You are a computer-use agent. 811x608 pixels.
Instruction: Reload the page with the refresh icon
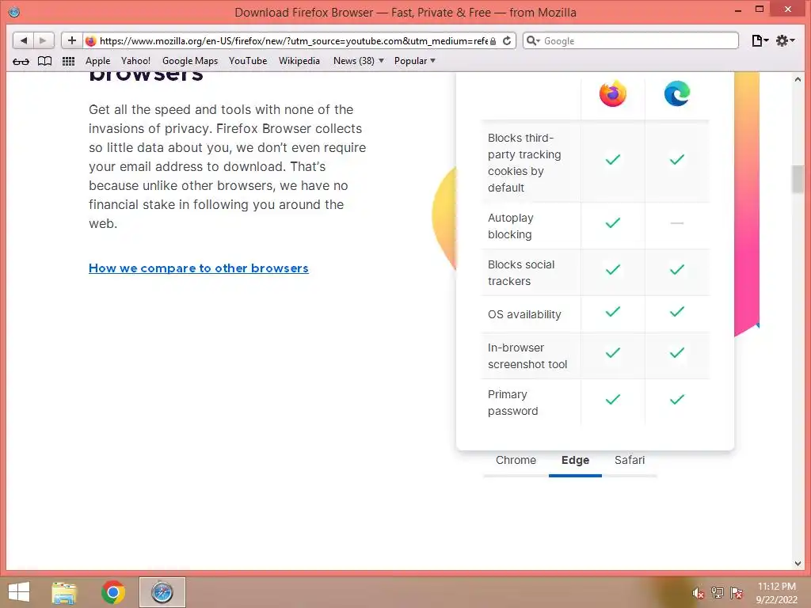click(x=507, y=41)
